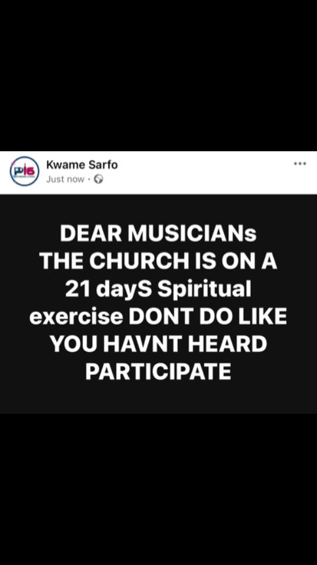This screenshot has height=565, width=317.
Task: Tap the P16 profile picture avatar
Action: click(25, 171)
